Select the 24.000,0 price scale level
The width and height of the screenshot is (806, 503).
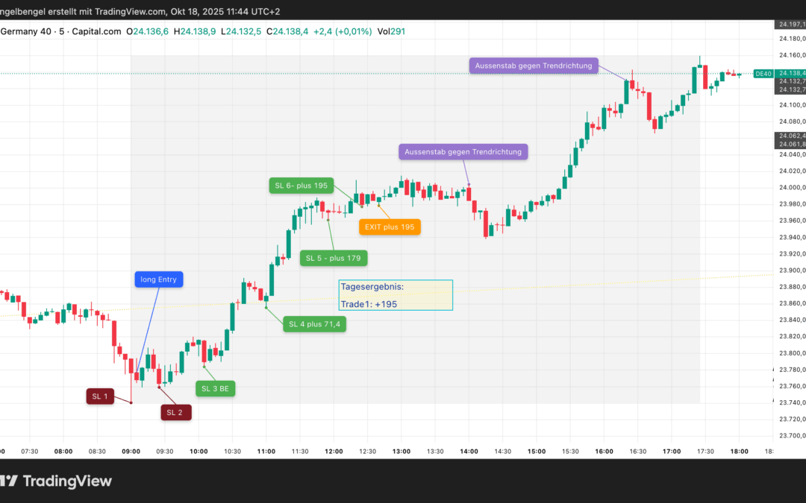(x=790, y=188)
